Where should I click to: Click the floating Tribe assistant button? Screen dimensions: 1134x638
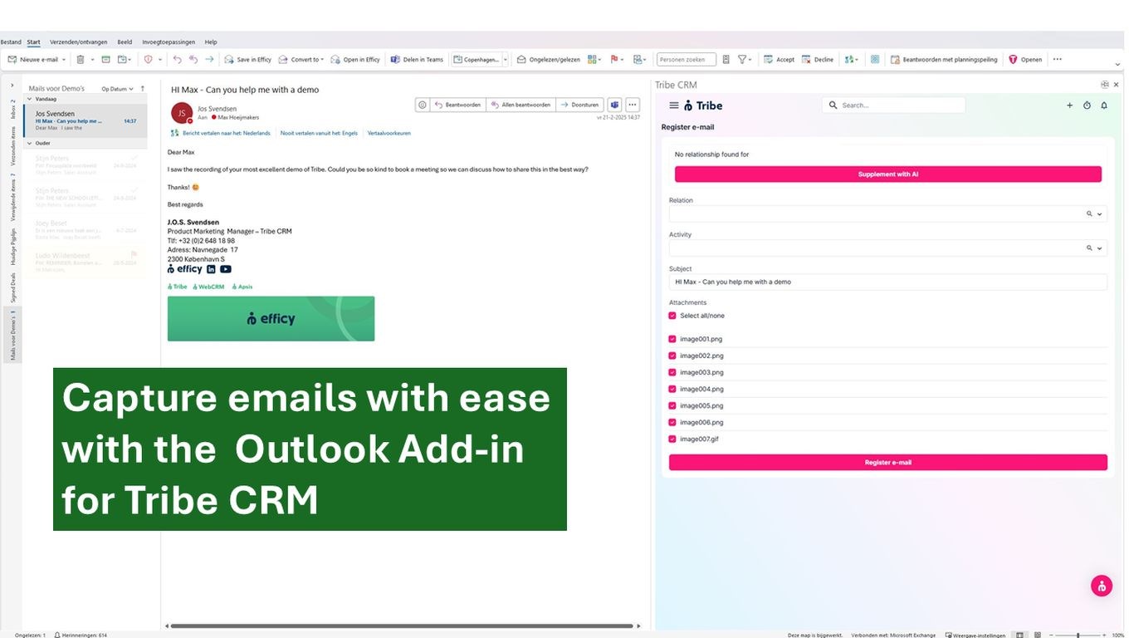point(1102,586)
